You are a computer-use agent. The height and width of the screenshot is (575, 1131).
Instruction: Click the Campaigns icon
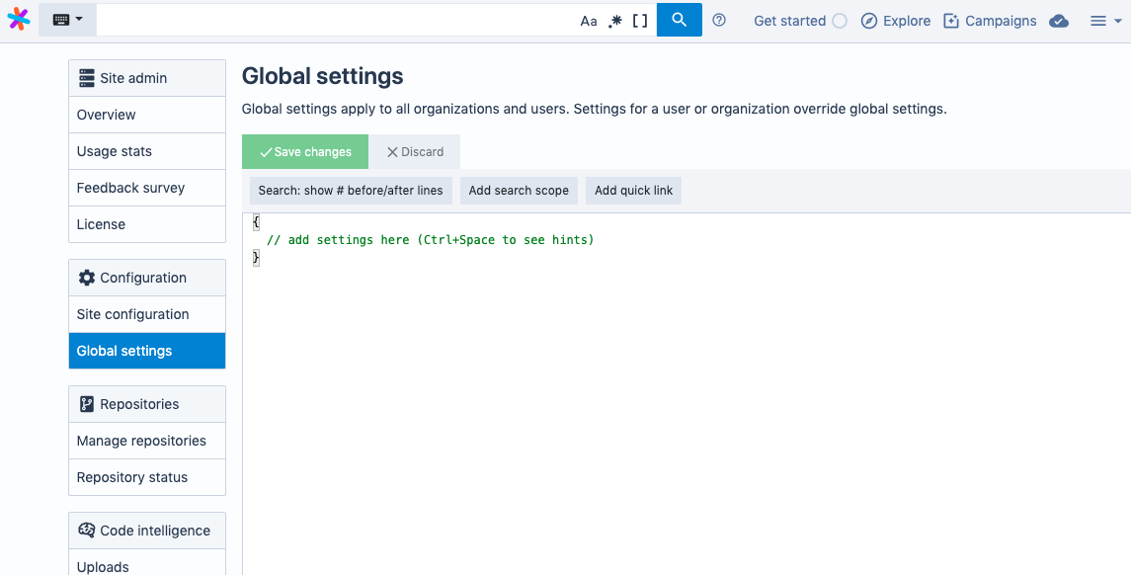pyautogui.click(x=951, y=21)
